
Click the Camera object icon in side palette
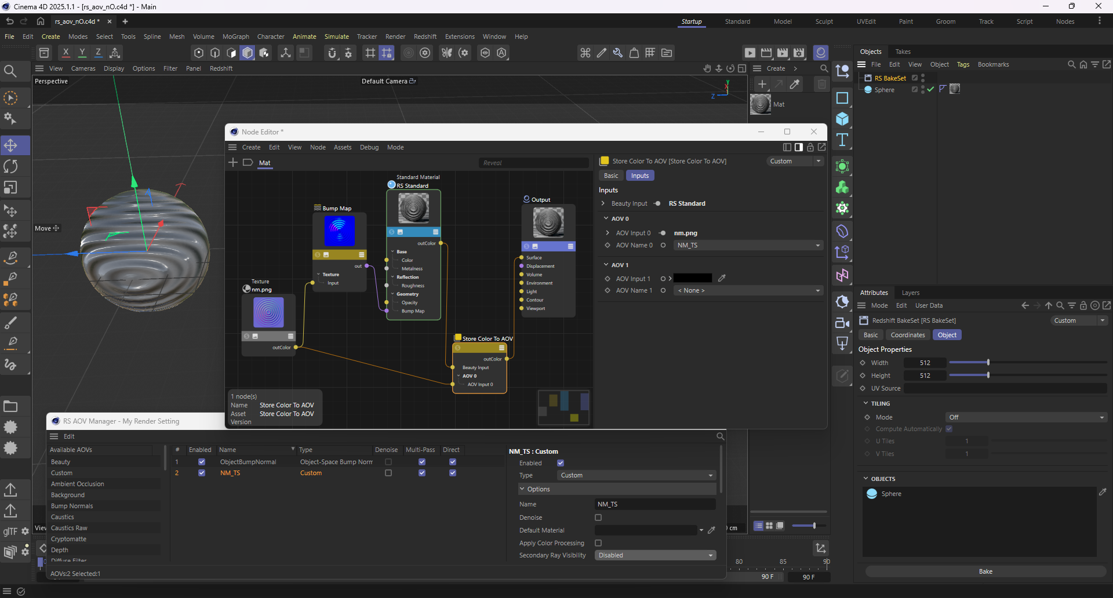click(842, 323)
